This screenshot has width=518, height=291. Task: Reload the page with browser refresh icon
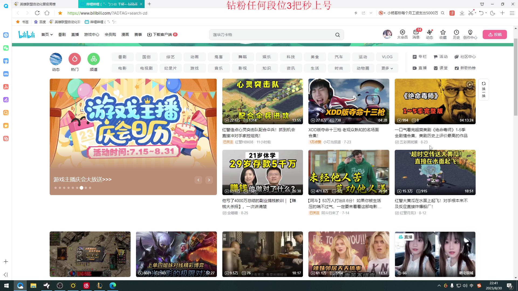pos(37,13)
